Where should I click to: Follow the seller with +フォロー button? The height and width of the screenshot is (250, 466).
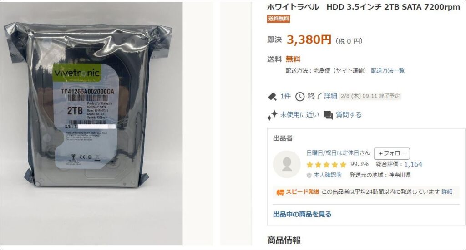(x=392, y=153)
